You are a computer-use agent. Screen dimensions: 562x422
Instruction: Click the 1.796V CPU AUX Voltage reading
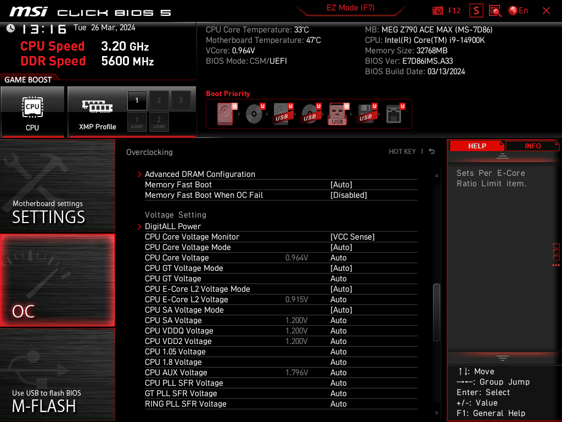click(296, 373)
